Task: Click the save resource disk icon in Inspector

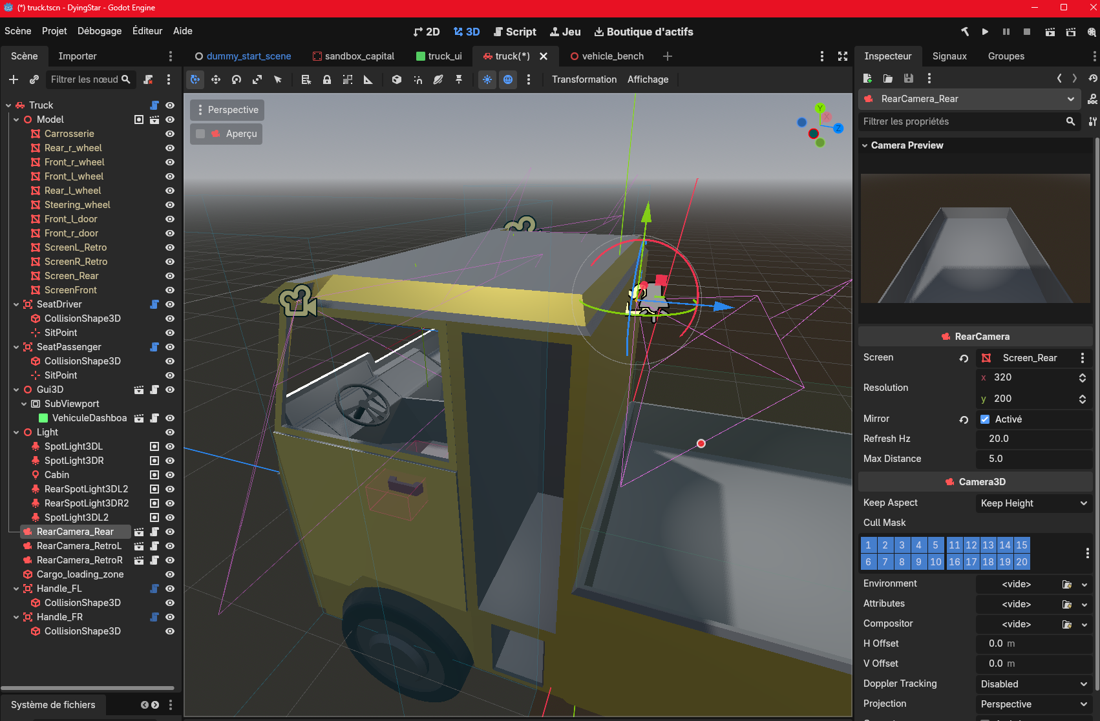Action: (x=909, y=78)
